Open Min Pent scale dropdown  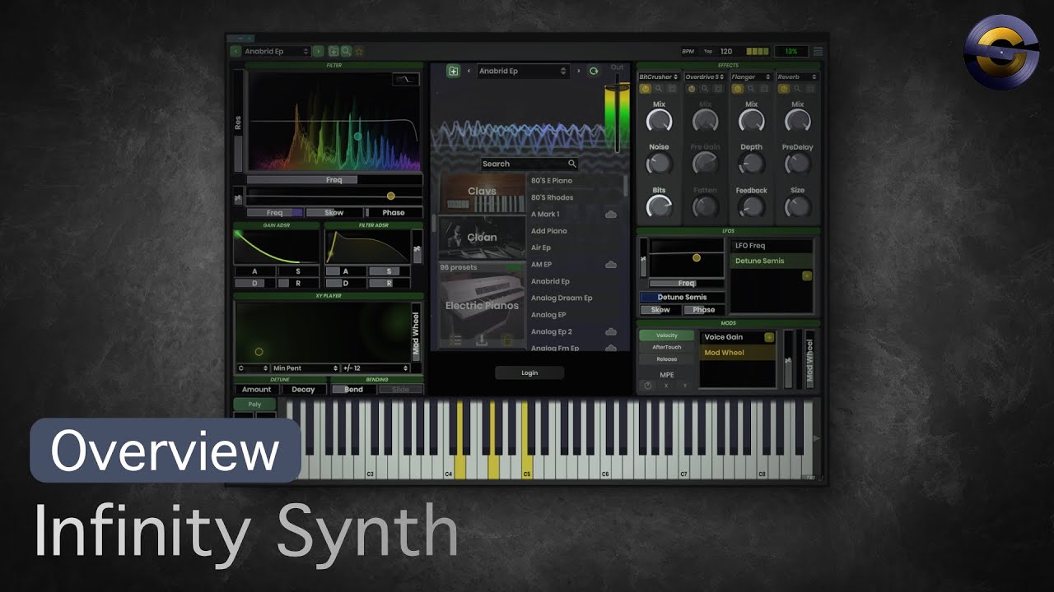[x=305, y=368]
